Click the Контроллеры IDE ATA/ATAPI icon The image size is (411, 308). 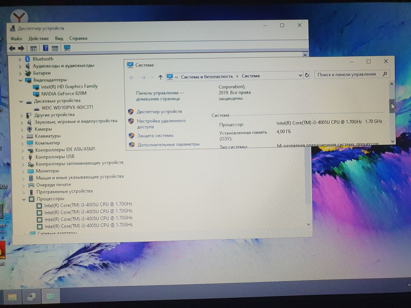point(30,150)
